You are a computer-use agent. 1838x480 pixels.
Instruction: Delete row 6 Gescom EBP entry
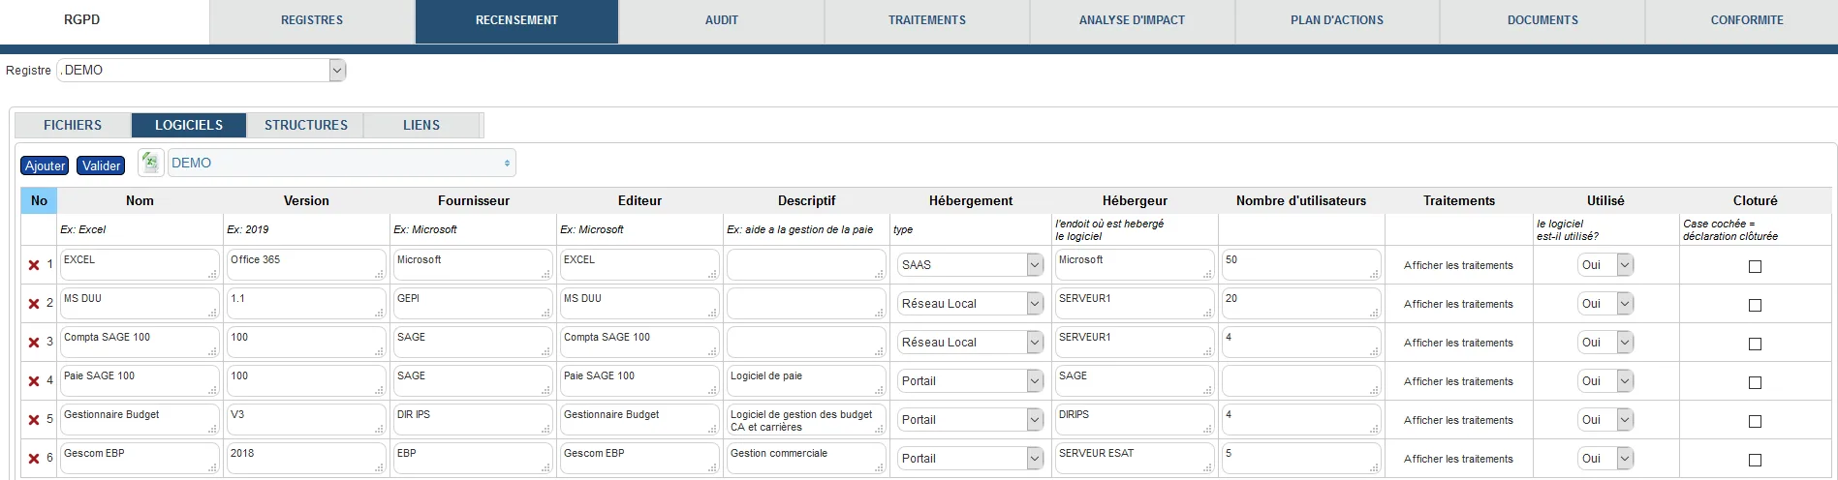click(34, 459)
